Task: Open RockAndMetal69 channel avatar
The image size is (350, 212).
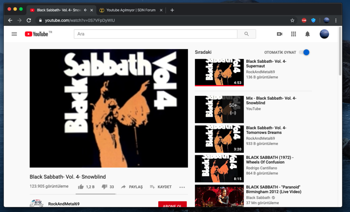Action: [x=37, y=203]
